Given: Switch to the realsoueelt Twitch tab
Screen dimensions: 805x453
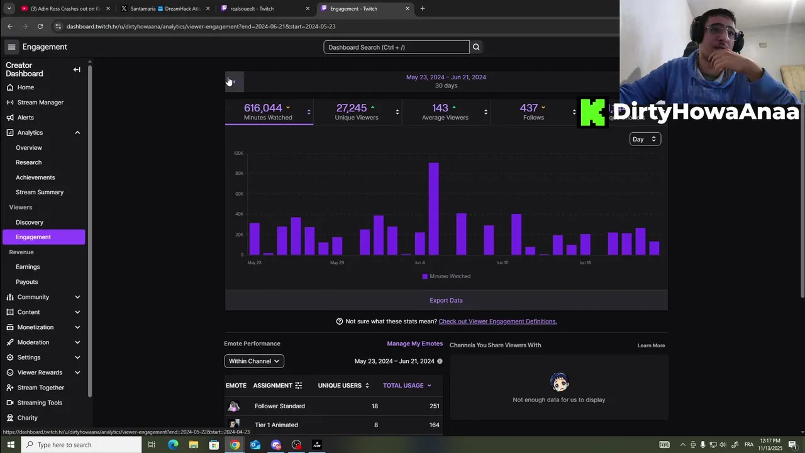Looking at the screenshot, I should tap(264, 9).
